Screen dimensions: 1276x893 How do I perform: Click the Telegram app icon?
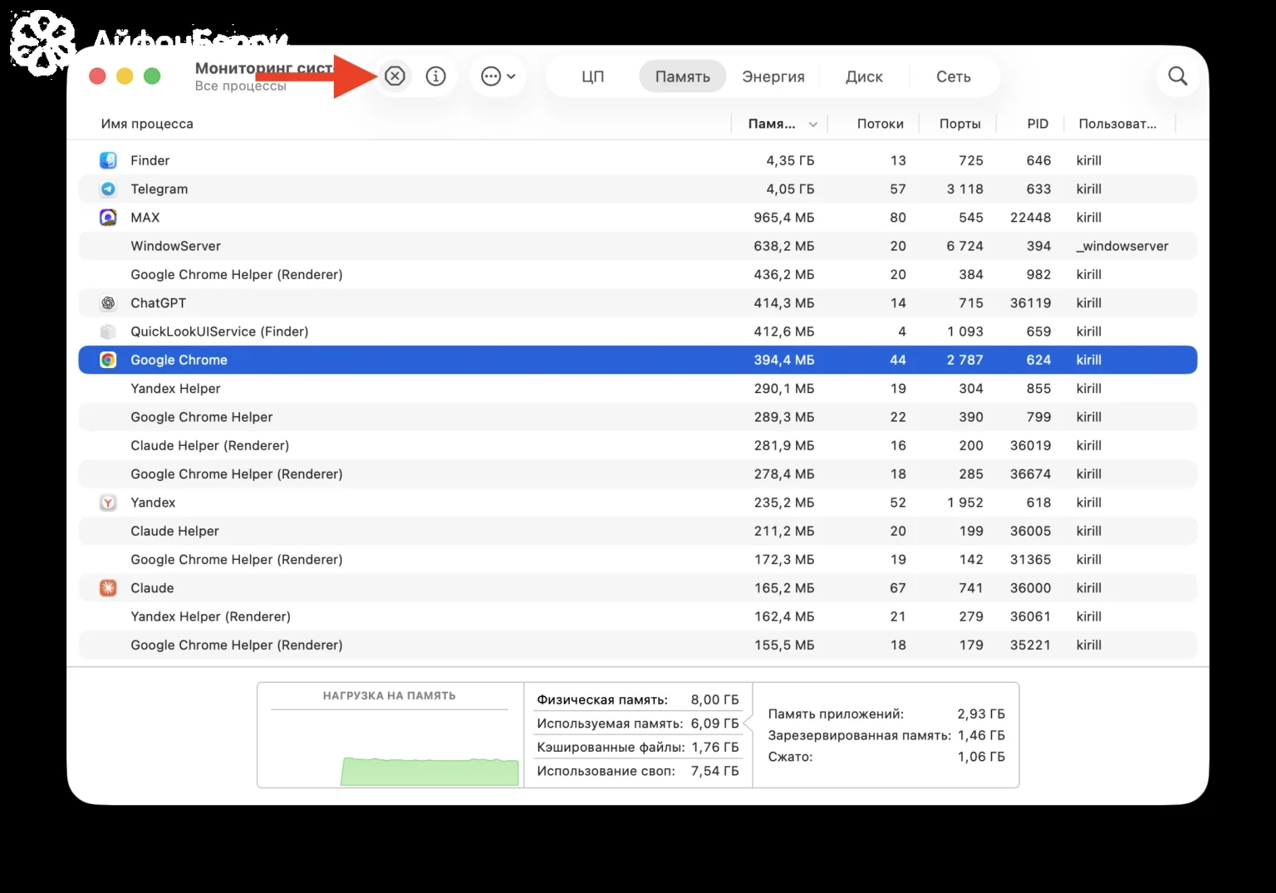pos(108,189)
